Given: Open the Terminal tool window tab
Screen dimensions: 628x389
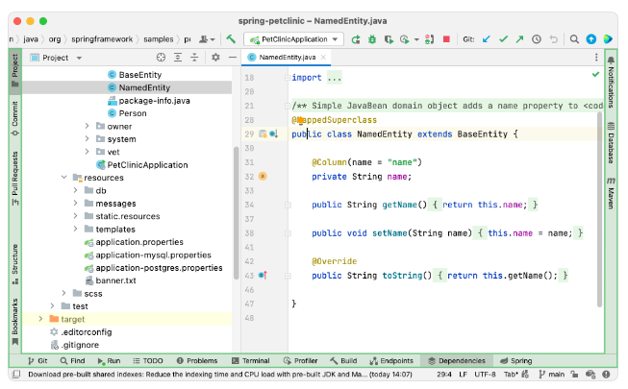Looking at the screenshot, I should pyautogui.click(x=251, y=360).
